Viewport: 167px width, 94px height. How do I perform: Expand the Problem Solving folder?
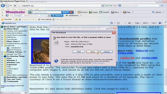pos(2,52)
